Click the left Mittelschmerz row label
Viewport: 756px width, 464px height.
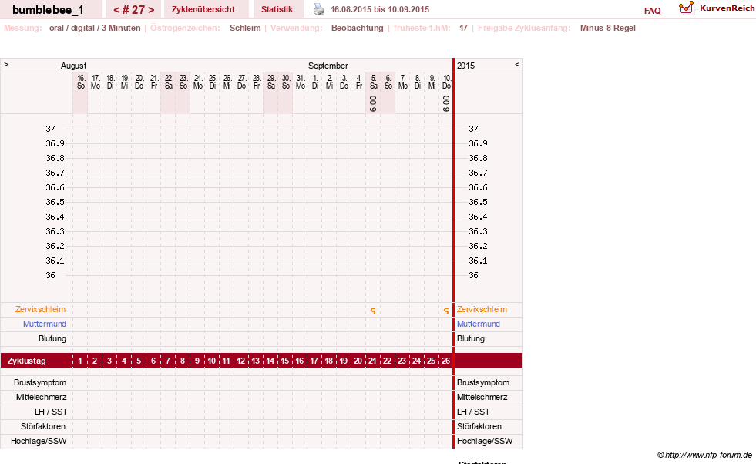(42, 397)
